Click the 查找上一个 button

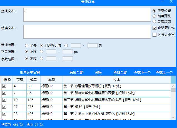point(164,72)
